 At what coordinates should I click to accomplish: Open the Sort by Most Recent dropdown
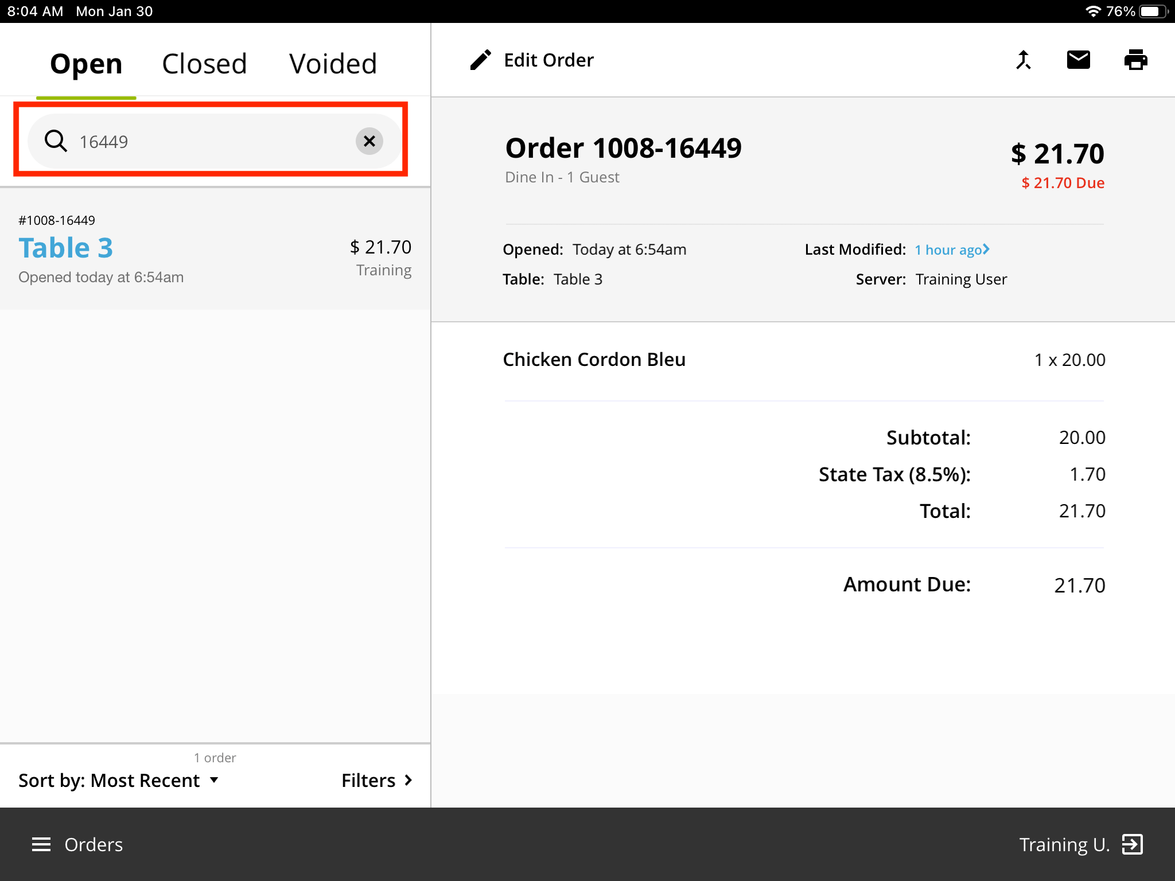(120, 780)
